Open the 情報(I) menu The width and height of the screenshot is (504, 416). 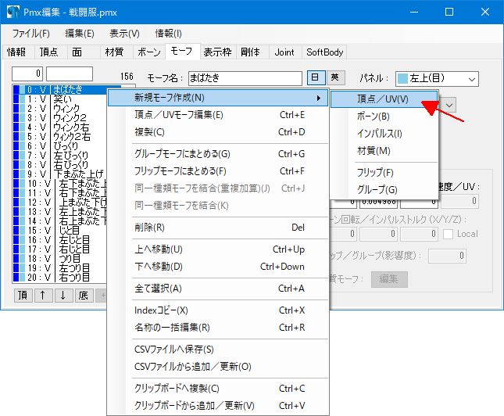[169, 34]
